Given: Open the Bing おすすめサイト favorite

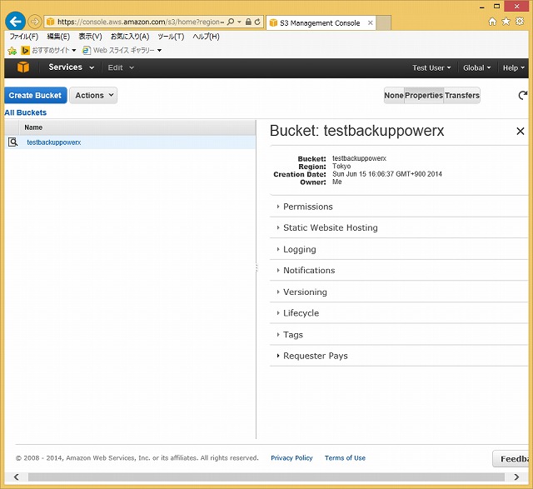Looking at the screenshot, I should (x=48, y=50).
